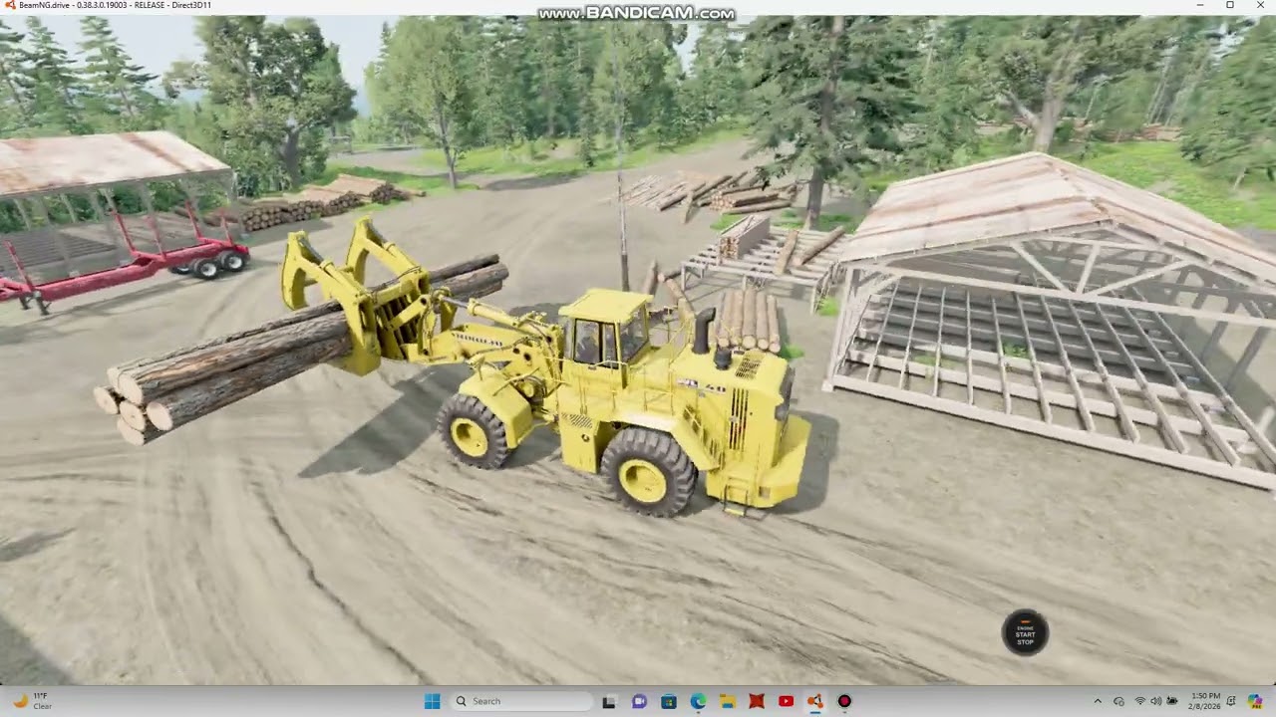The image size is (1276, 717).
Task: Select the BeamNG.drive taskbar icon
Action: pyautogui.click(x=815, y=701)
